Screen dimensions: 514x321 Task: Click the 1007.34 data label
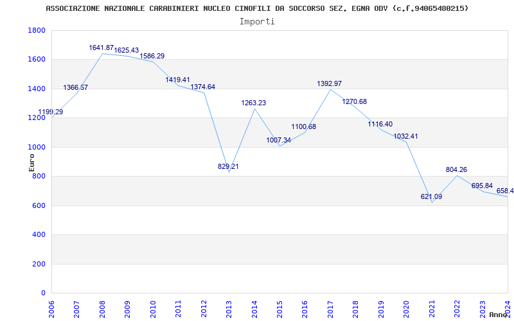click(x=279, y=140)
